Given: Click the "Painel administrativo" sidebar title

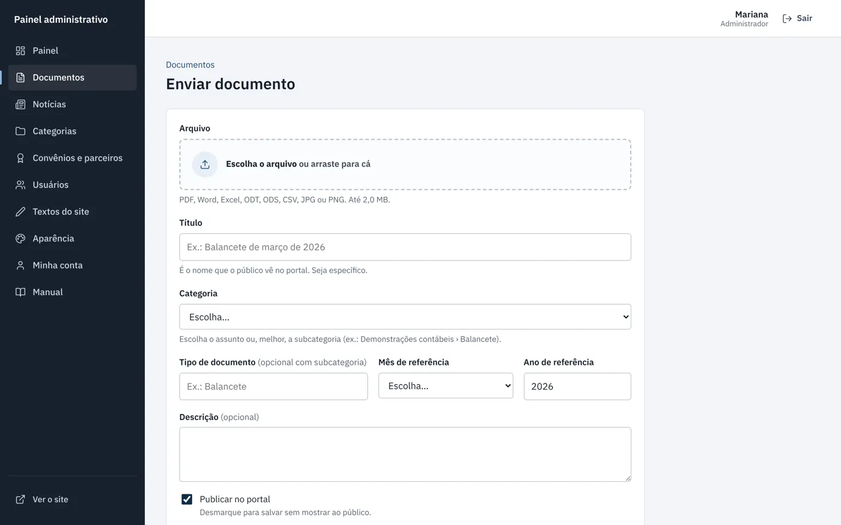Looking at the screenshot, I should [61, 19].
